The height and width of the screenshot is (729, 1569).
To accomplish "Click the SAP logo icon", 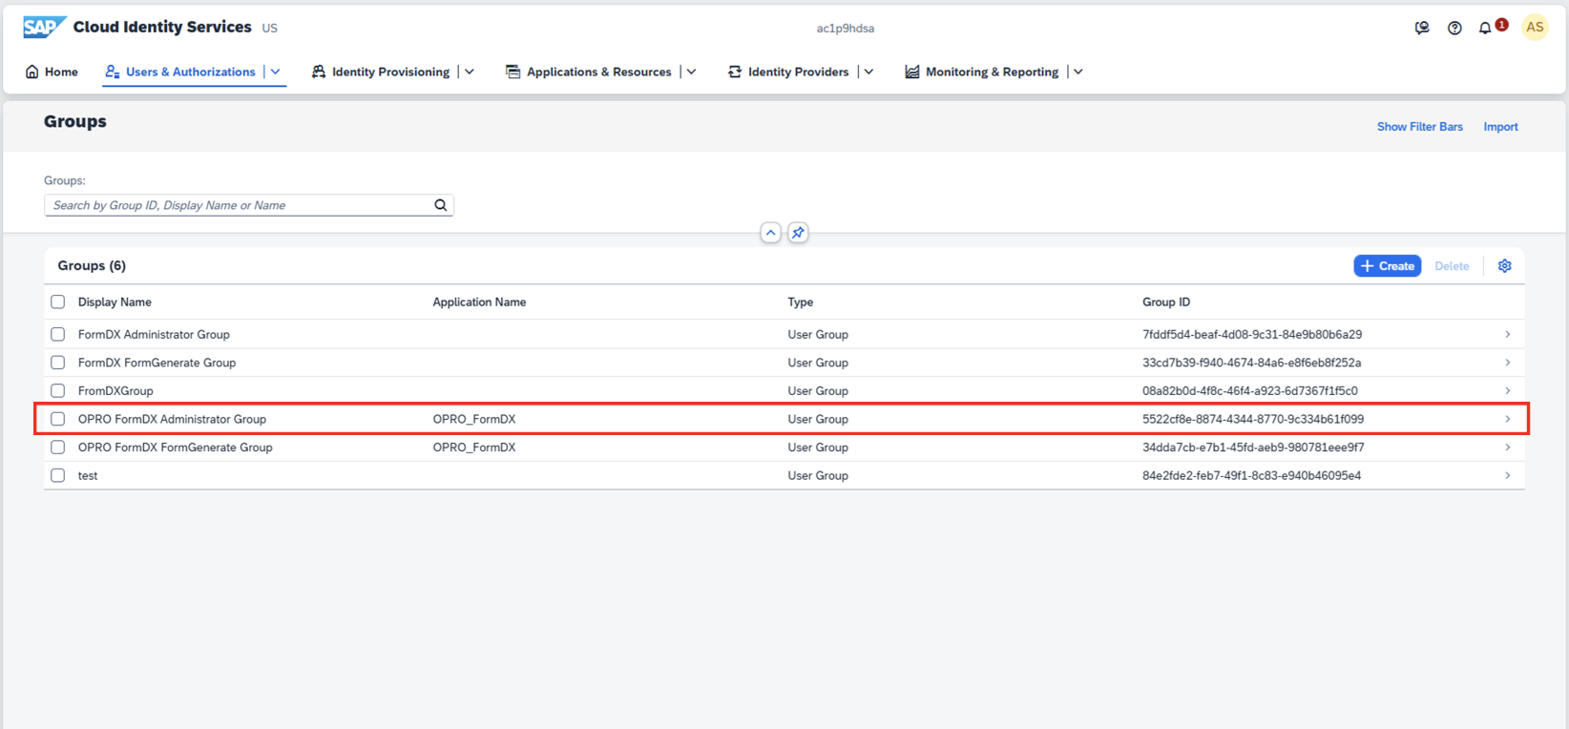I will [44, 27].
